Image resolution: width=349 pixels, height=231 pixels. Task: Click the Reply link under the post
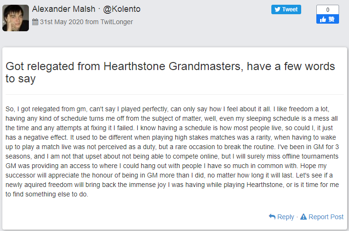pos(285,217)
